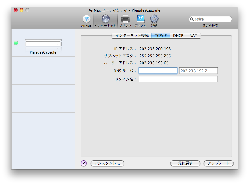Click the アップデート update button
This screenshot has width=249, height=185.
click(218, 163)
